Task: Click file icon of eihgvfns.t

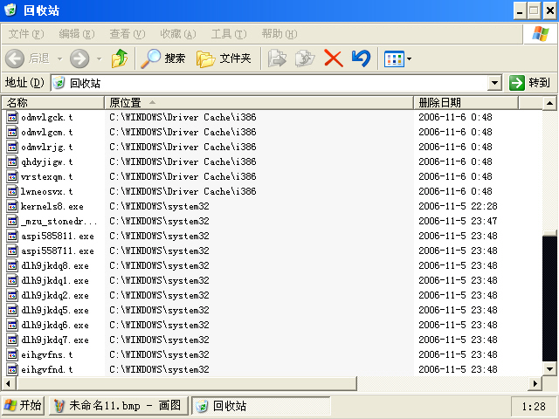Action: click(12, 355)
